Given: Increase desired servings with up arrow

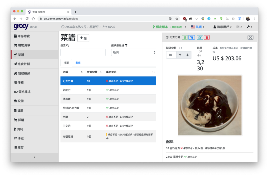Looking at the screenshot, I should (180, 55).
